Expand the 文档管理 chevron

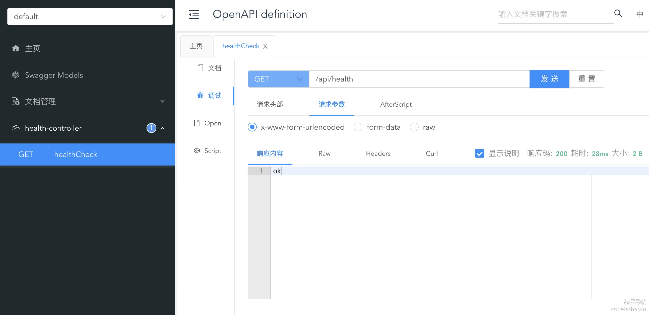[163, 101]
